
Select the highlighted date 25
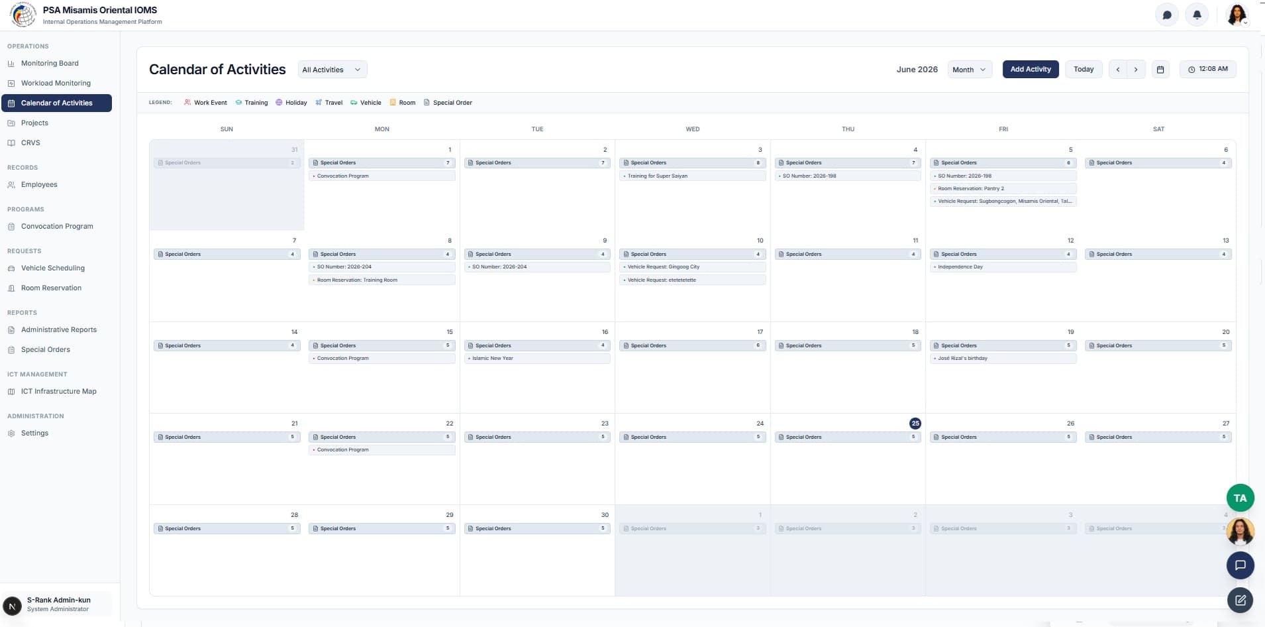tap(915, 424)
